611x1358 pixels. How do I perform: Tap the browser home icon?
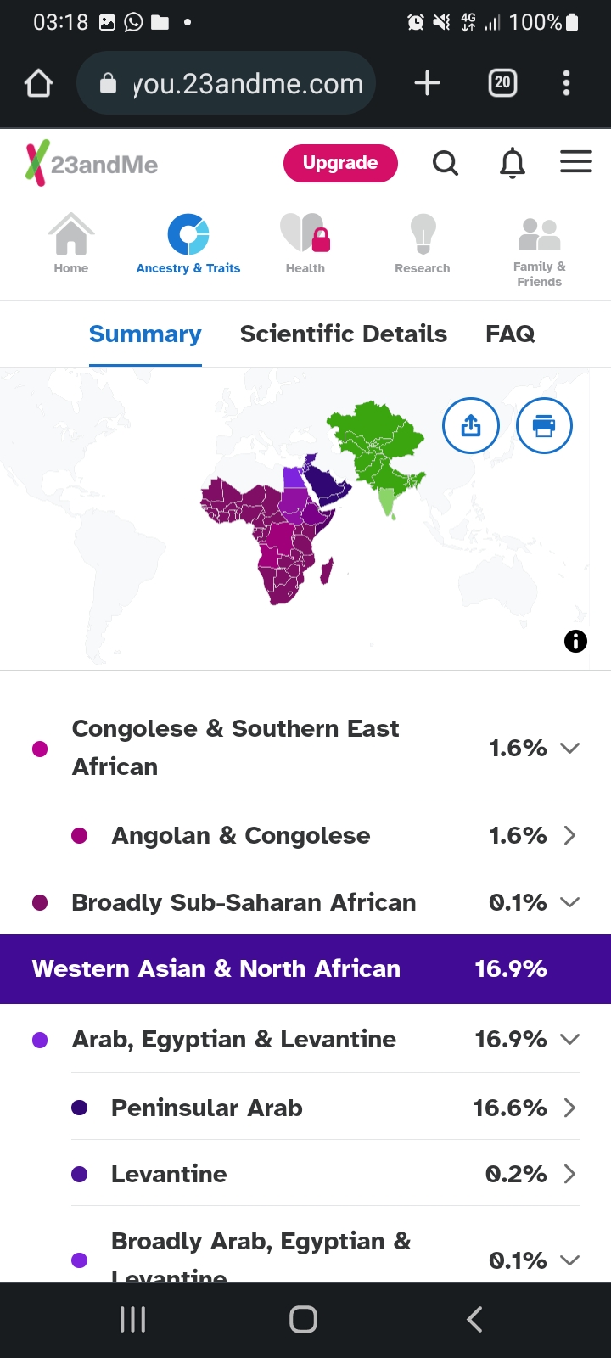(x=39, y=83)
